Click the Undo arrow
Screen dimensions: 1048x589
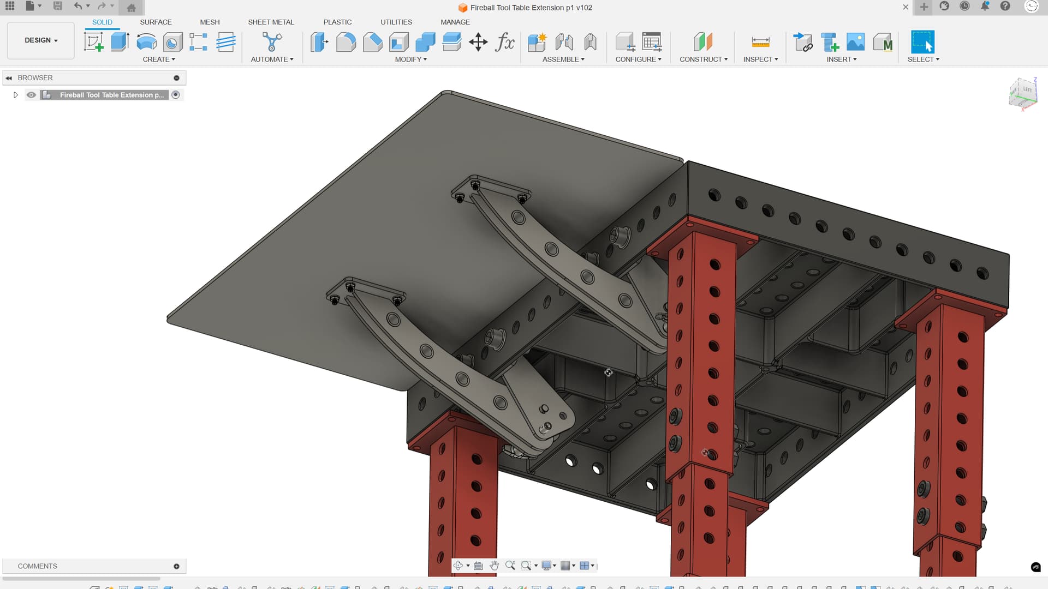point(78,6)
